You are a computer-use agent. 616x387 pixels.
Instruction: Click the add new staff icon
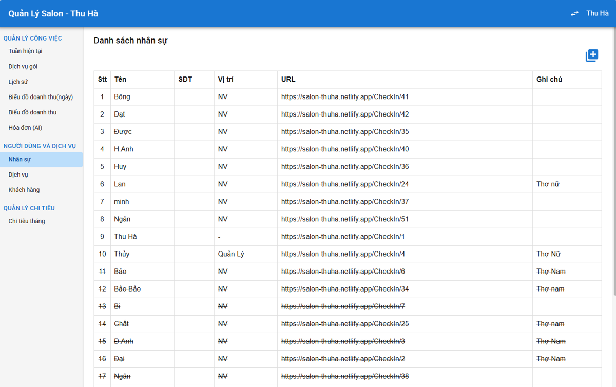click(x=592, y=55)
